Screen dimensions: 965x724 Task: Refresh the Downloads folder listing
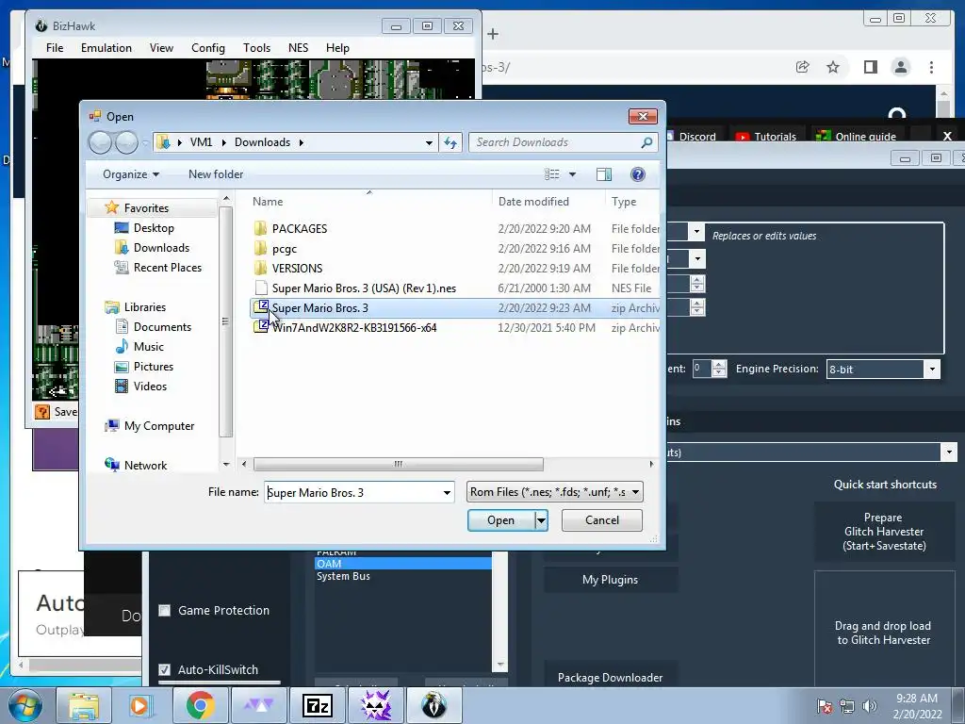pyautogui.click(x=450, y=143)
